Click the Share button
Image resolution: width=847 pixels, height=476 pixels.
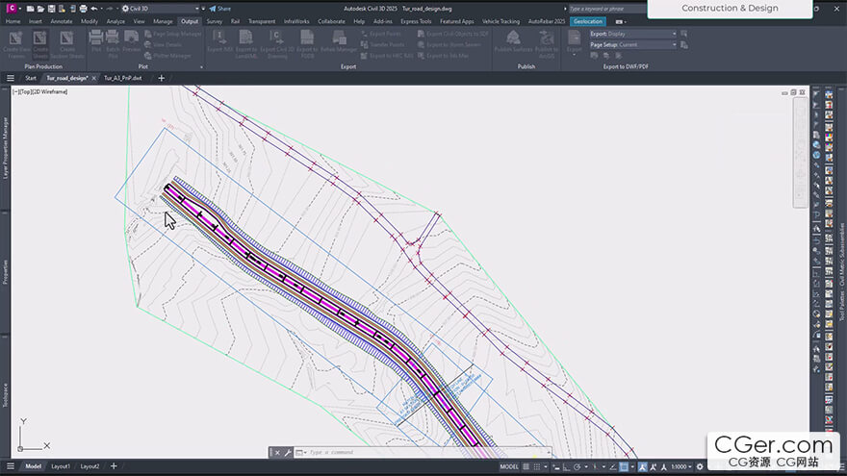click(220, 8)
